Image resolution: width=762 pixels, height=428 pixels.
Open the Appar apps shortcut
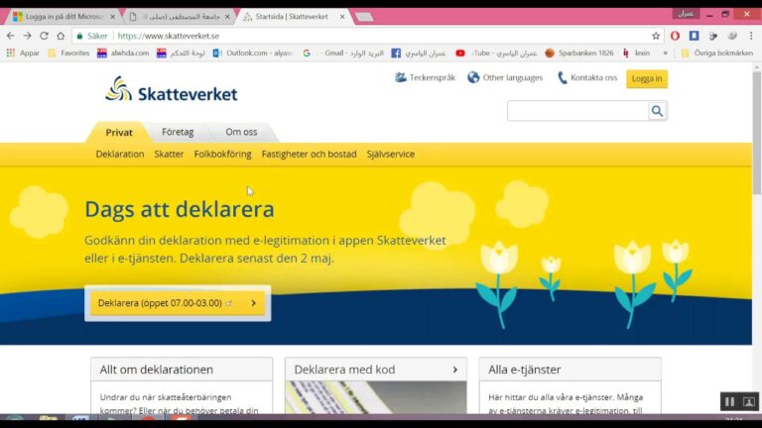click(x=23, y=53)
